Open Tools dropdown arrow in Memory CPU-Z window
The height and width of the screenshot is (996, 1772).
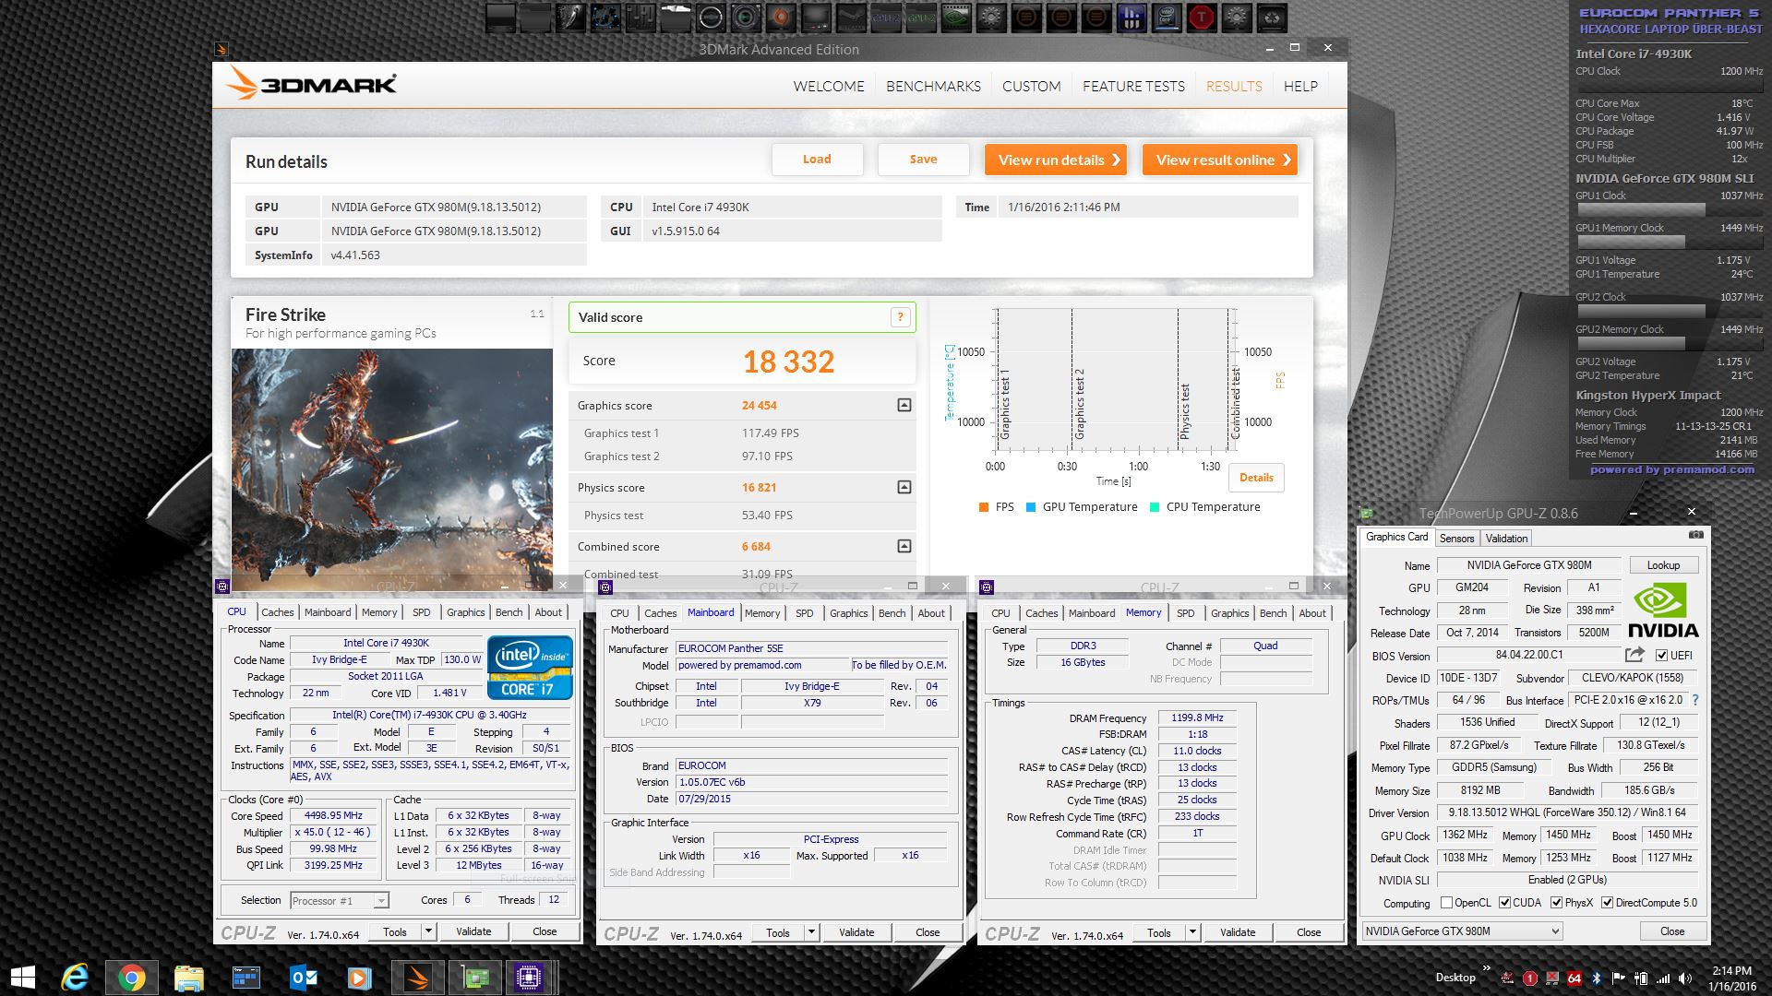(x=1192, y=932)
